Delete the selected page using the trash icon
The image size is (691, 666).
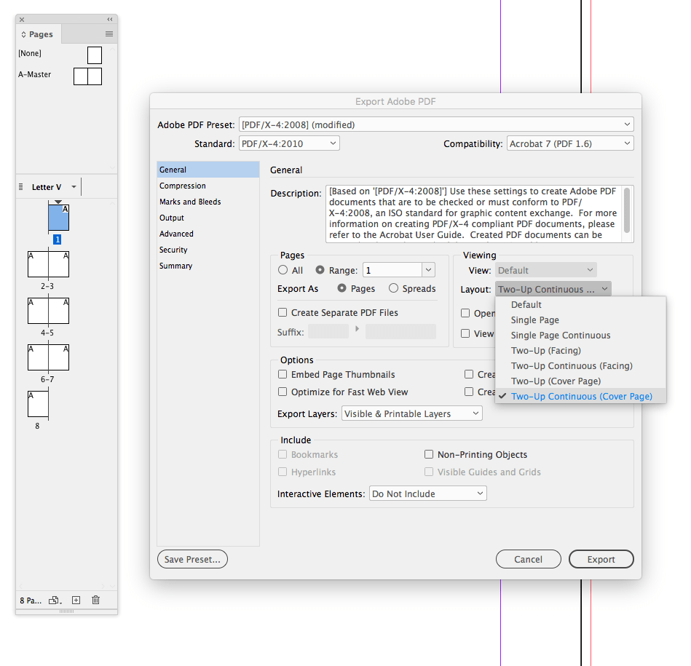[x=95, y=600]
